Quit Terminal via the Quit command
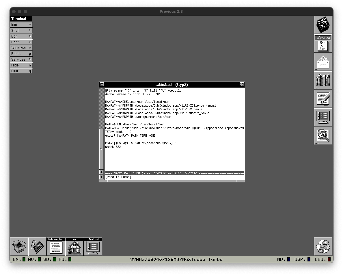Screen dimensions: 343x275 click(x=21, y=71)
